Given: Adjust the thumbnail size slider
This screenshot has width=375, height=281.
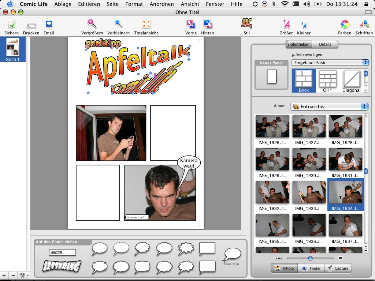Looking at the screenshot, I should pyautogui.click(x=310, y=258).
